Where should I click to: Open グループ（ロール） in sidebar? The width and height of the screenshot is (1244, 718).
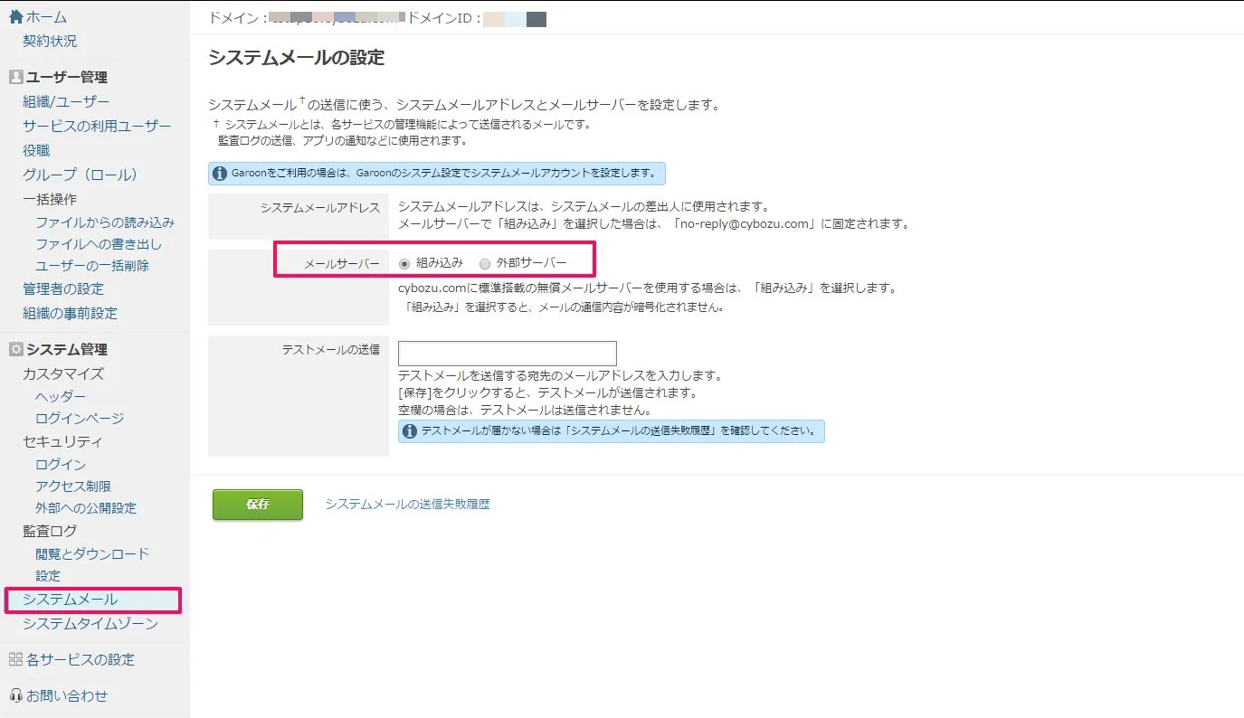tap(81, 175)
